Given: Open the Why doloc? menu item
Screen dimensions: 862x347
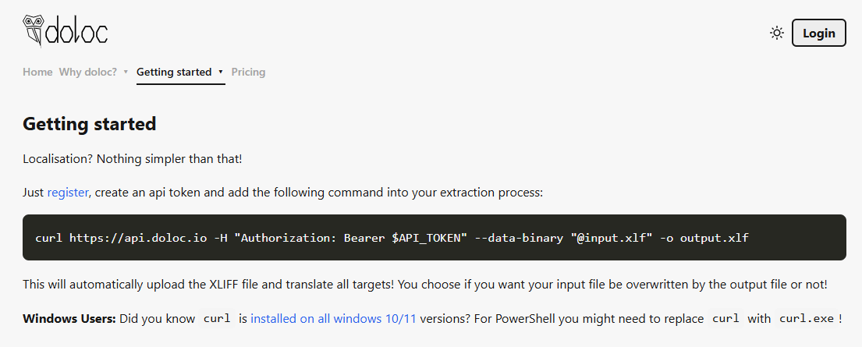Looking at the screenshot, I should pos(88,72).
